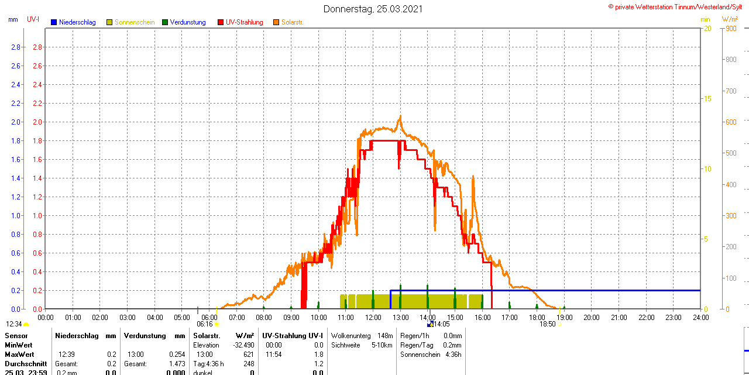Select the UV-Strahlung legend label
Viewport: 749px width, 375px height.
pyautogui.click(x=245, y=22)
